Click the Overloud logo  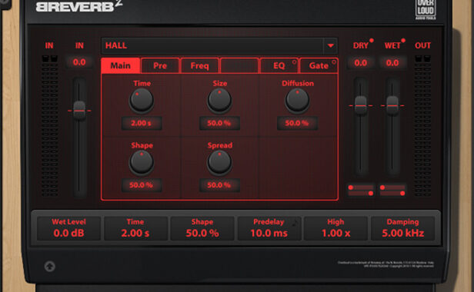click(x=426, y=9)
